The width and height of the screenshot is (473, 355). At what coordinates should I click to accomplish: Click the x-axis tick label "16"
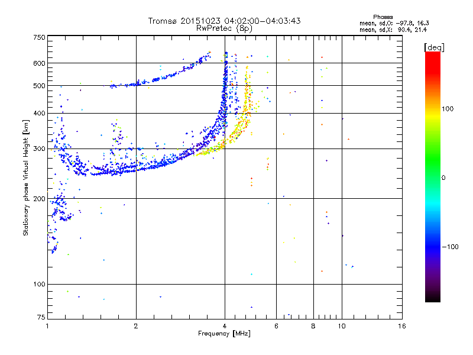click(x=402, y=326)
